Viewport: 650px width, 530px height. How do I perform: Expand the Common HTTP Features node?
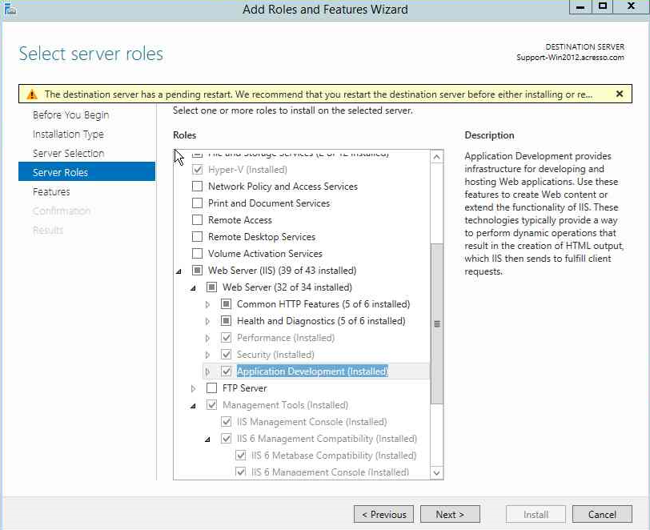click(208, 304)
